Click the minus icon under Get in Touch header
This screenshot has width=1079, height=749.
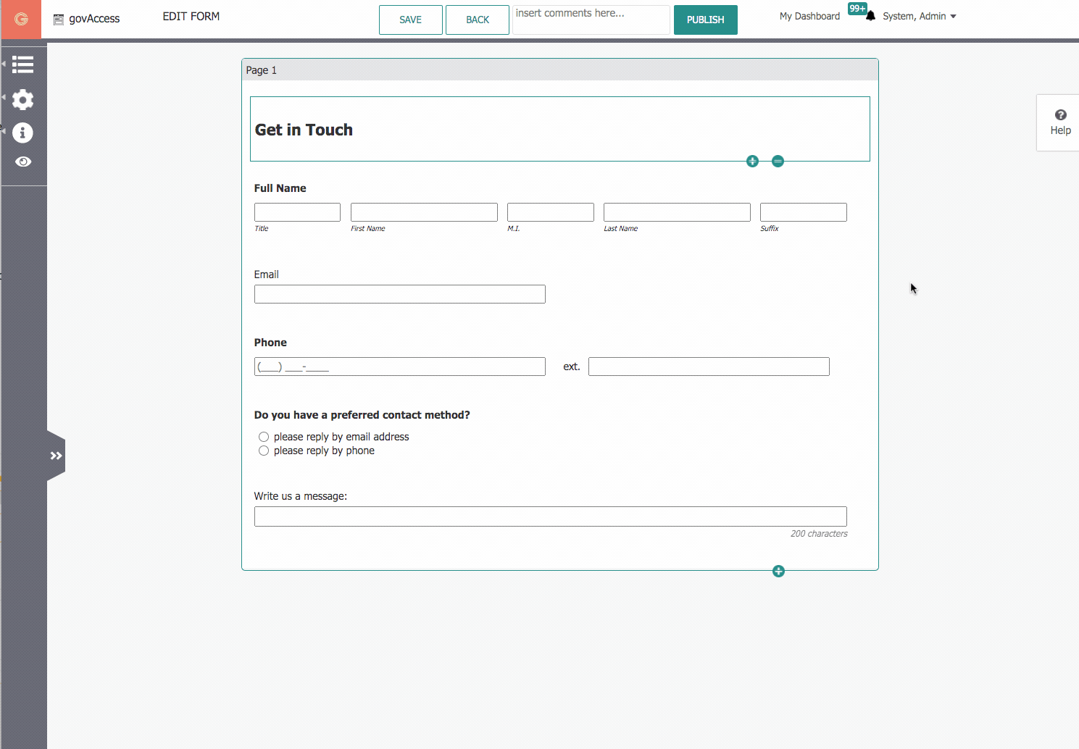point(778,161)
